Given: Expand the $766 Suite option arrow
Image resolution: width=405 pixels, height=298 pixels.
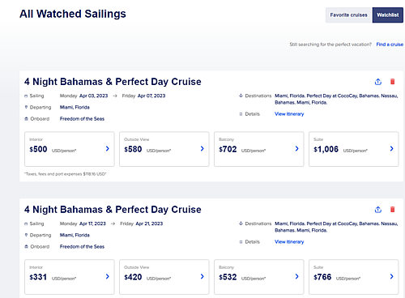Looking at the screenshot, I should pyautogui.click(x=392, y=276).
